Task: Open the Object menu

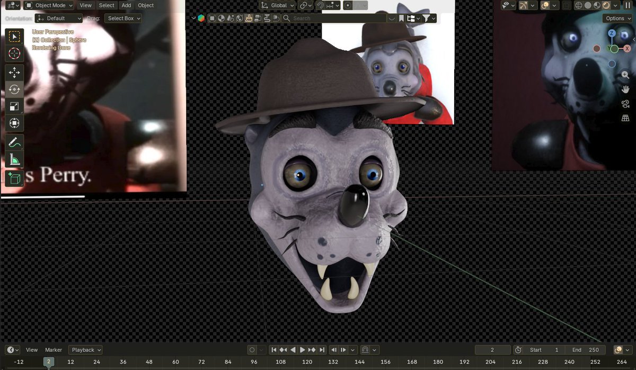Action: (146, 5)
